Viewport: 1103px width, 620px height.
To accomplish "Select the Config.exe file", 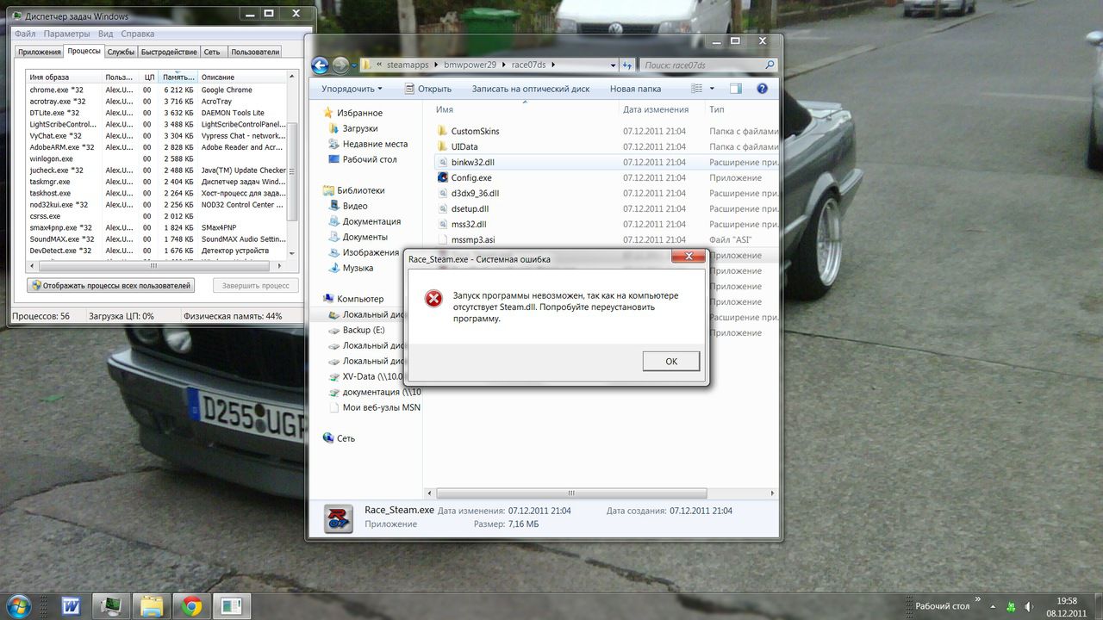I will [471, 177].
